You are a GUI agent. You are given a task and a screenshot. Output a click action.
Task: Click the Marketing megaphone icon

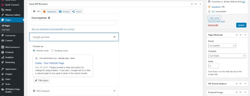pyautogui.click(x=2, y=62)
